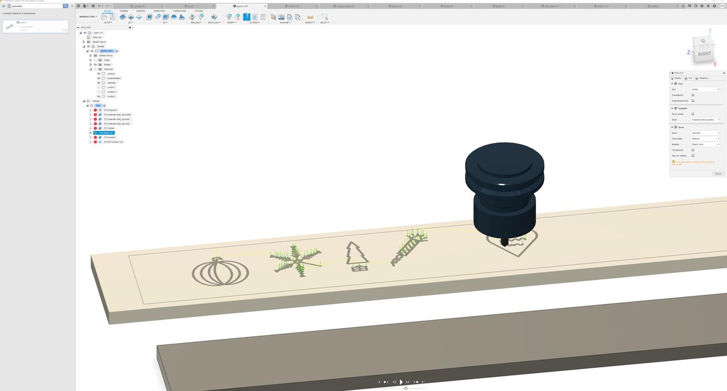The width and height of the screenshot is (727, 391).
Task: Click the New Setup folder icon
Action: (x=104, y=17)
